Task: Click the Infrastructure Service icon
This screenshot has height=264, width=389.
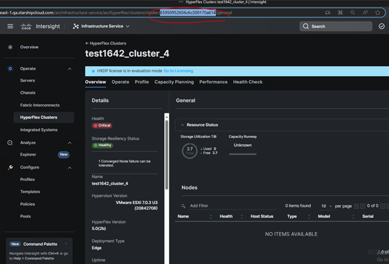Action: click(x=75, y=26)
